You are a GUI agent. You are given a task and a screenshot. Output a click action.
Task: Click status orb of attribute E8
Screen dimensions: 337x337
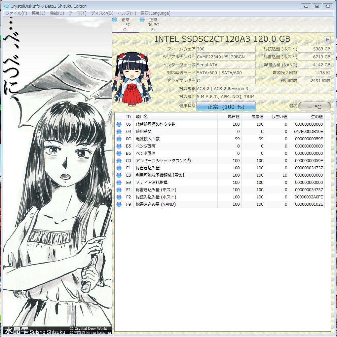[x=119, y=175]
